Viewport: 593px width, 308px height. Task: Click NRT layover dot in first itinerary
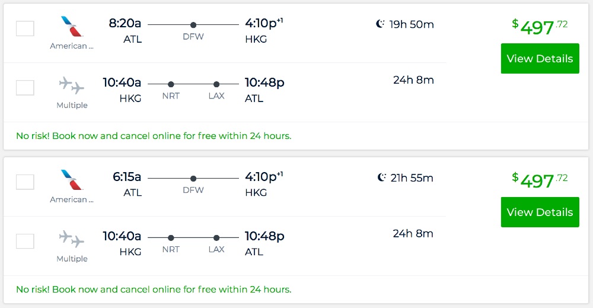point(171,84)
